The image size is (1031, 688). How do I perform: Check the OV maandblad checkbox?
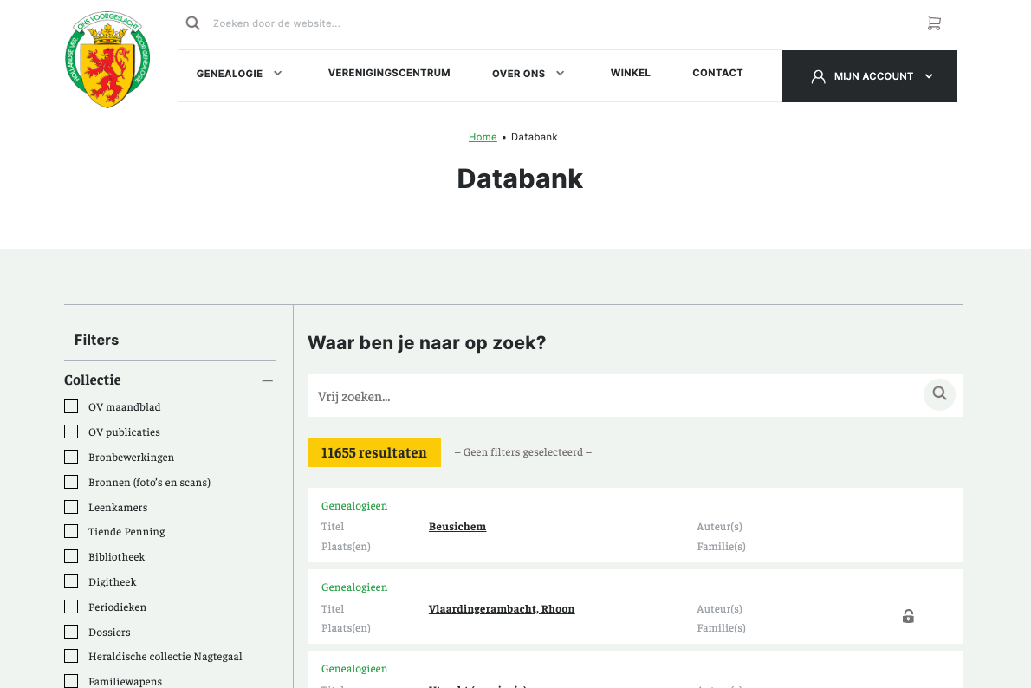(x=71, y=406)
